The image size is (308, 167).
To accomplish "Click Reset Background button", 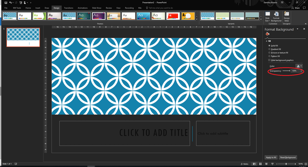I will [288, 157].
